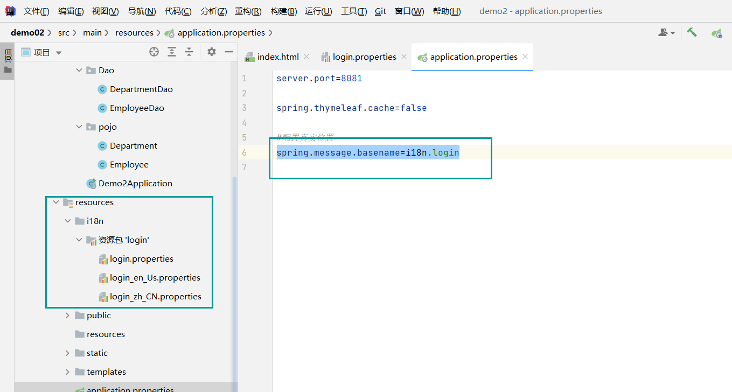Collapse the pojo package

(x=79, y=127)
